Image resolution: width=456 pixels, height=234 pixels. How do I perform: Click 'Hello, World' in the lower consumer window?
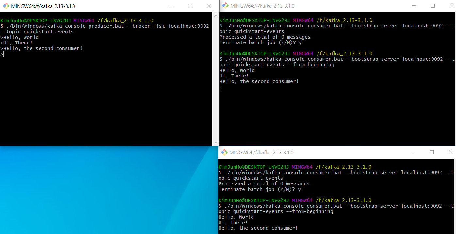coord(236,217)
